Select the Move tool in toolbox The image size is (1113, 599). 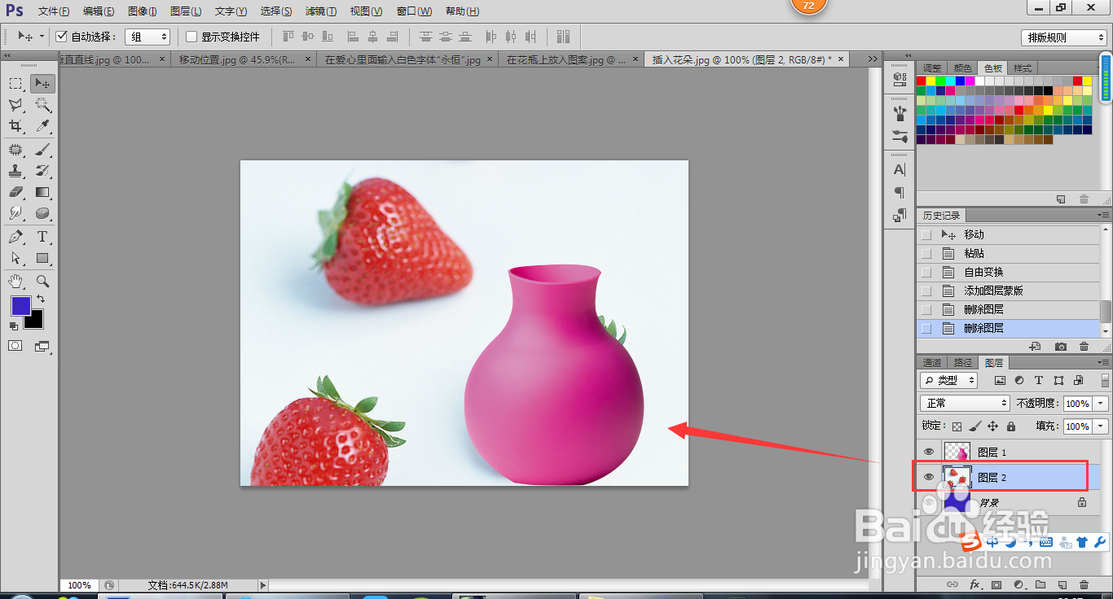click(42, 83)
